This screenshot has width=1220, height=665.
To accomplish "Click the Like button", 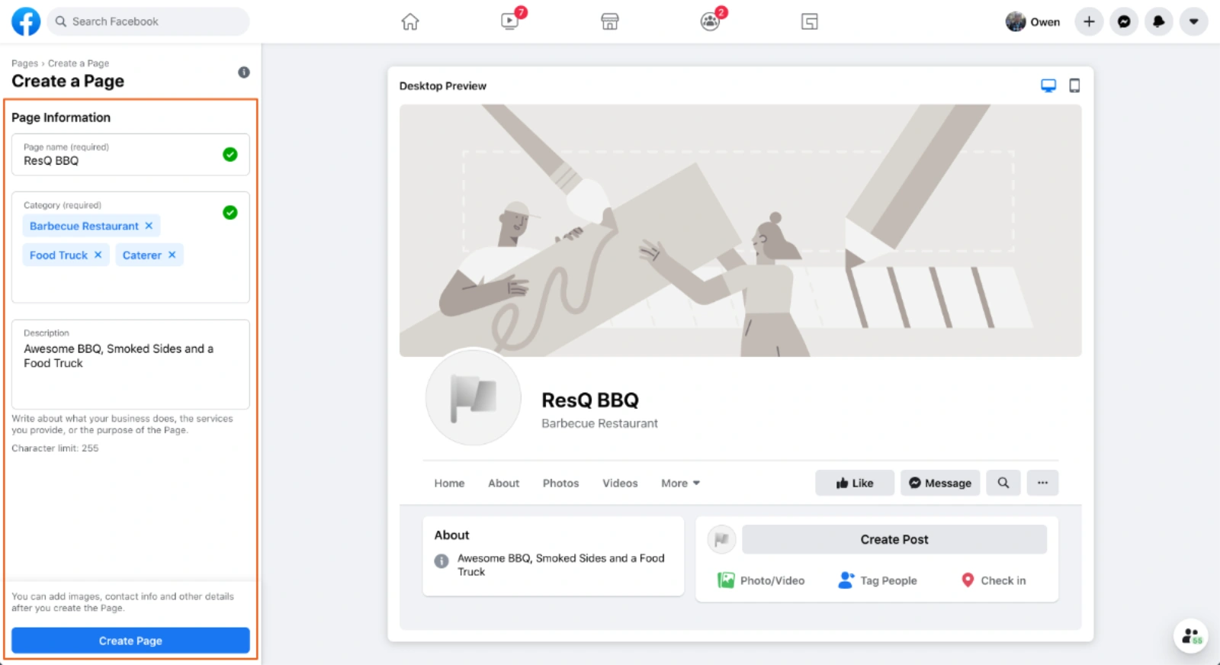I will pyautogui.click(x=855, y=483).
